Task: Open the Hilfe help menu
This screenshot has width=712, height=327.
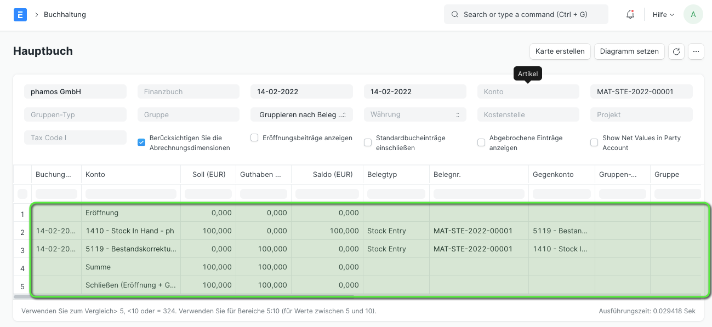Action: point(663,15)
